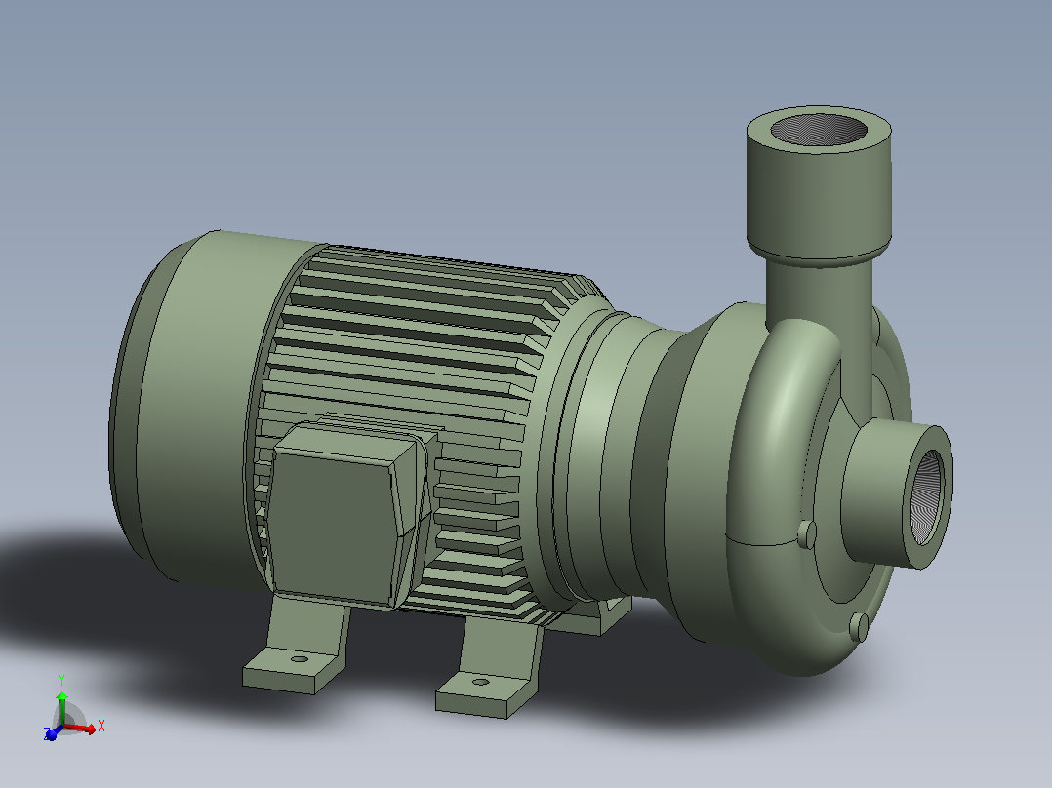Select the upper bolt head on the pump casing
Image resolution: width=1052 pixels, height=788 pixels.
tap(807, 534)
